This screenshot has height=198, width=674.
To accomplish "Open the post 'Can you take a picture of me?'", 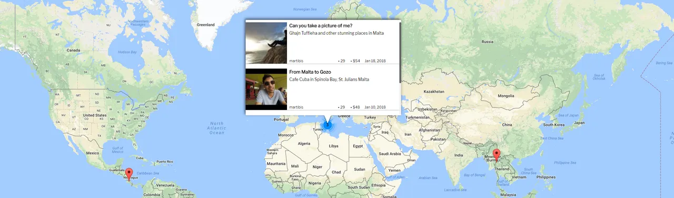I will coord(321,26).
